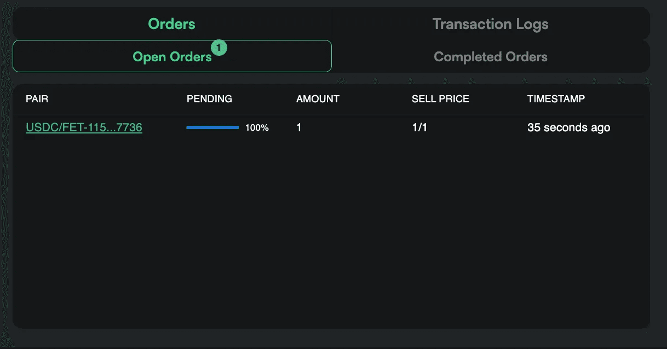
Task: Click the order amount value 1
Action: coord(299,127)
